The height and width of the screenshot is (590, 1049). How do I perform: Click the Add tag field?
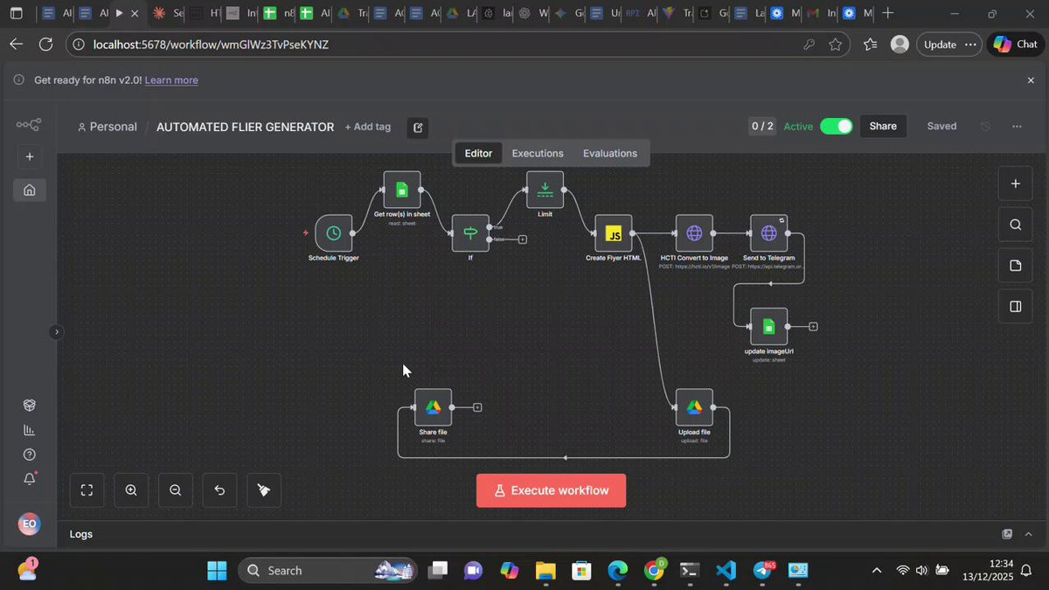coord(368,127)
